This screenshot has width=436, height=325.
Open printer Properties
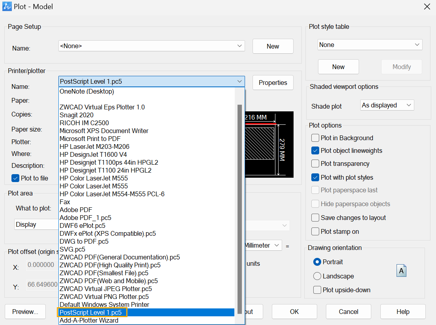[273, 83]
